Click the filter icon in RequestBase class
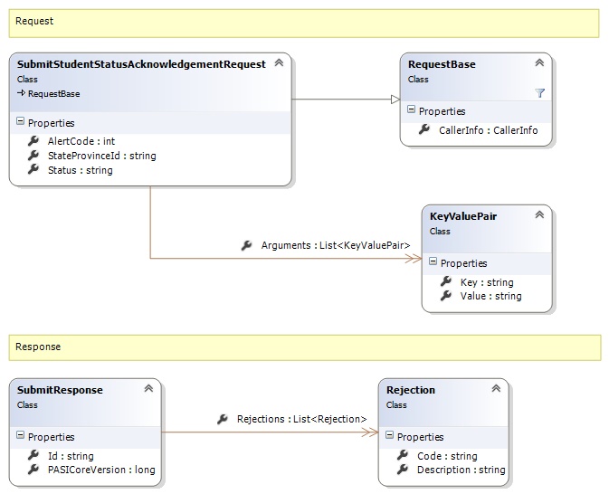The image size is (609, 494). coord(539,92)
